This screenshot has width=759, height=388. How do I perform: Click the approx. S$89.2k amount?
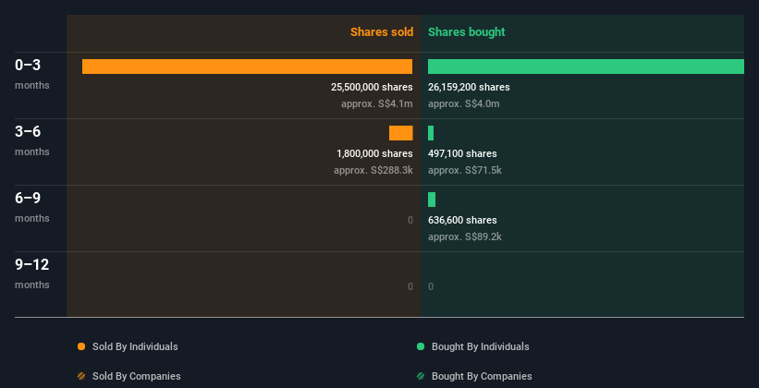point(465,236)
